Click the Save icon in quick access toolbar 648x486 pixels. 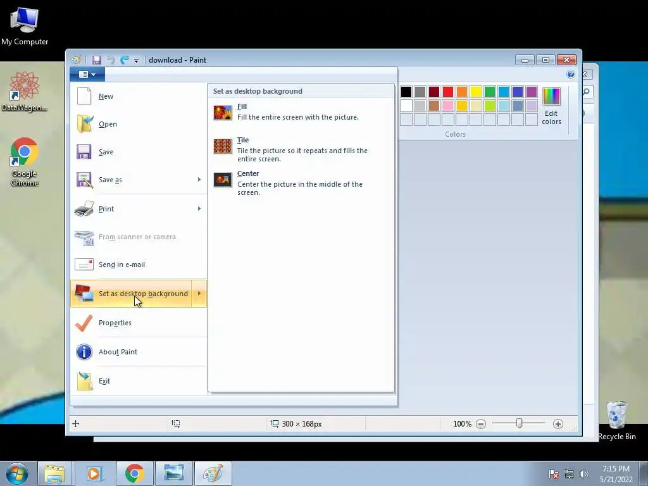click(x=96, y=60)
